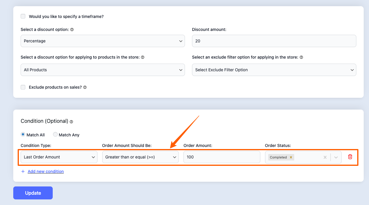Select the Match Any radio button
The height and width of the screenshot is (205, 369).
55,135
